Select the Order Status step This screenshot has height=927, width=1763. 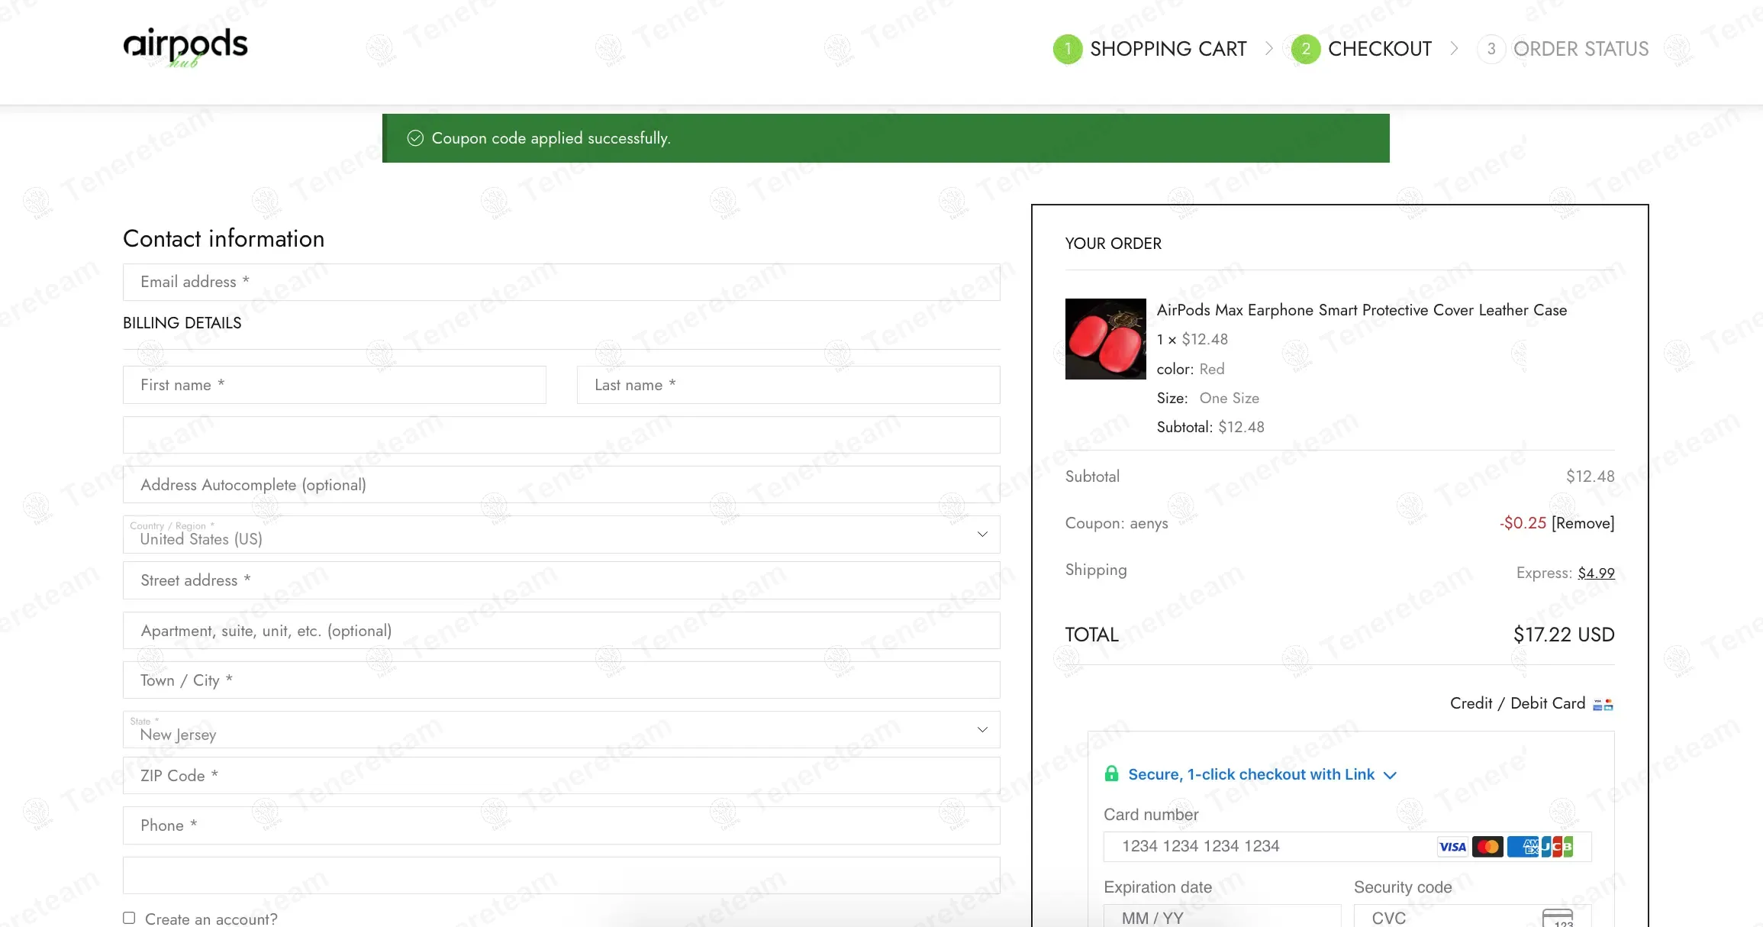pos(1581,49)
